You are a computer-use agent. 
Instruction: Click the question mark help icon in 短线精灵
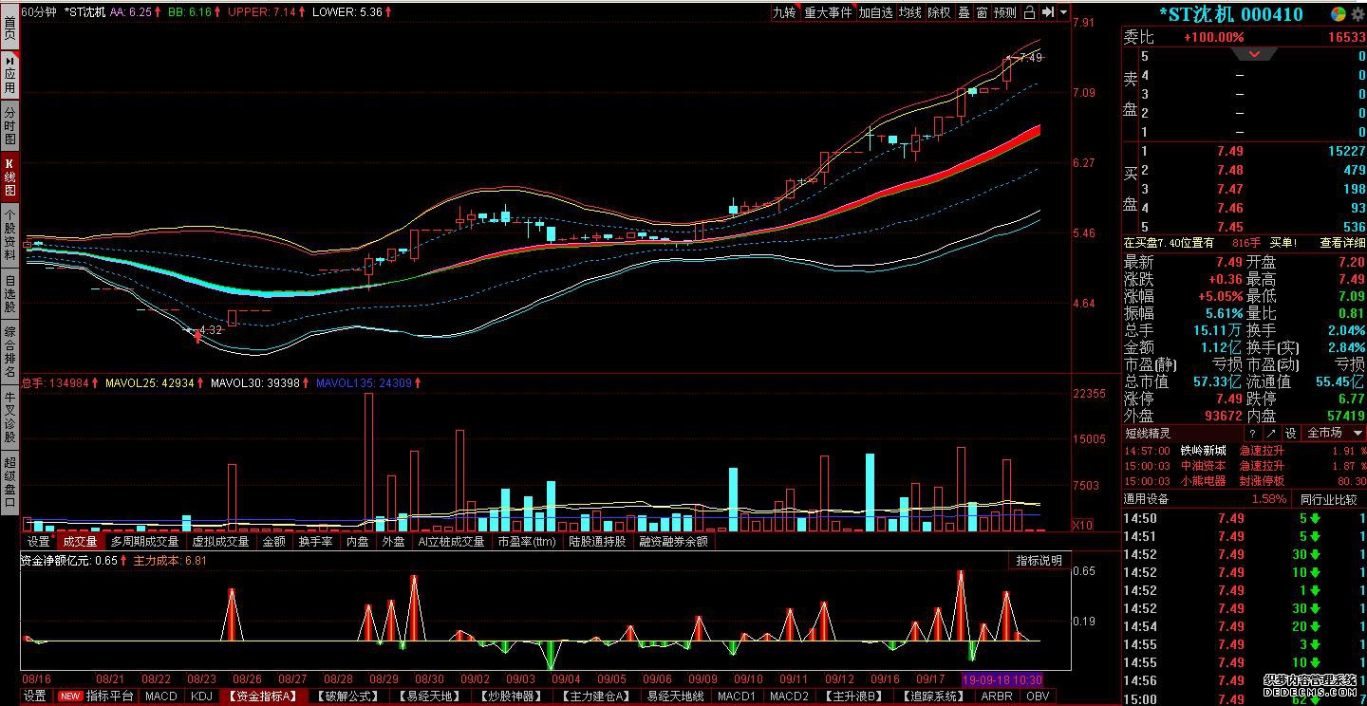click(x=1253, y=433)
